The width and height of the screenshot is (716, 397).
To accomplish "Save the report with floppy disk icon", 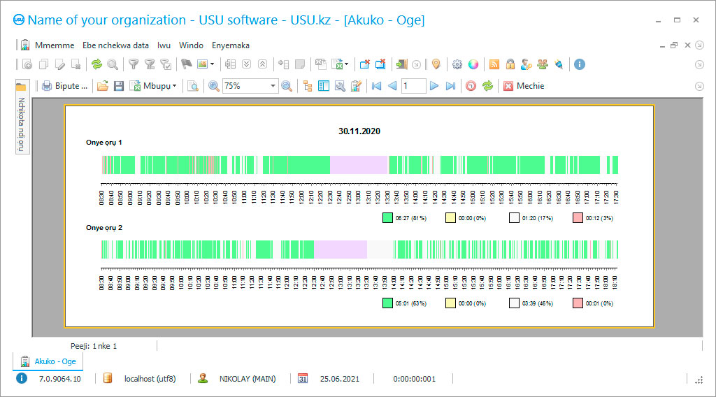I will coord(119,86).
